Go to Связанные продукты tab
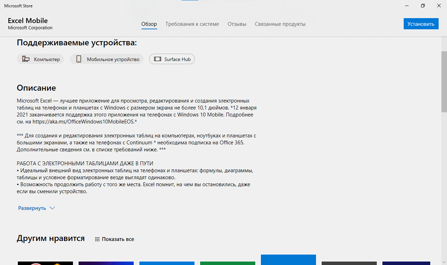 [x=280, y=24]
